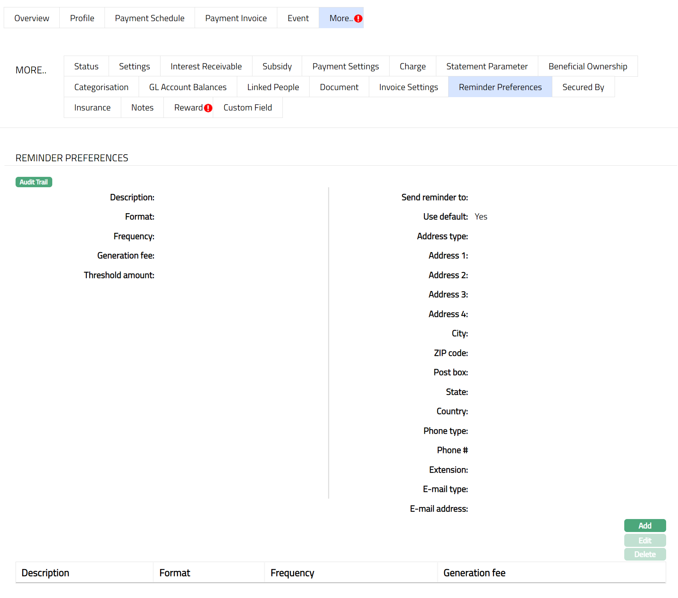Go to the Payment Invoice tab
Image resolution: width=678 pixels, height=598 pixels.
pyautogui.click(x=236, y=18)
